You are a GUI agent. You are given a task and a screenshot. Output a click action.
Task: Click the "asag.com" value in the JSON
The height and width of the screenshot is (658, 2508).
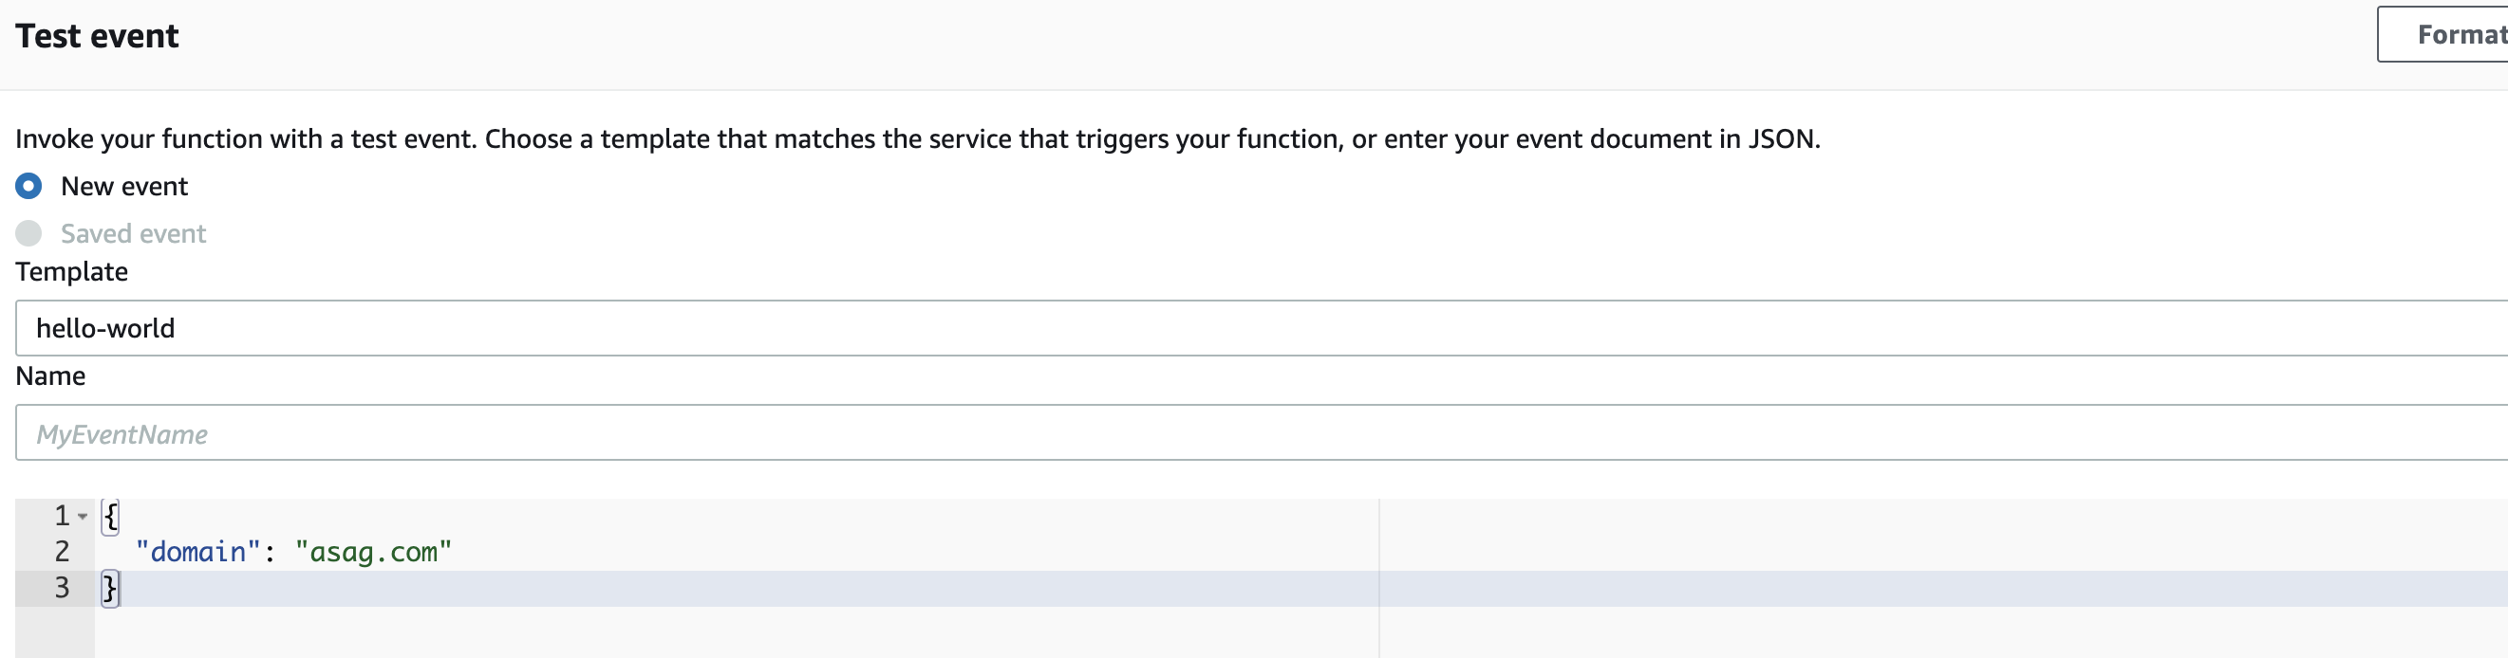[x=373, y=552]
